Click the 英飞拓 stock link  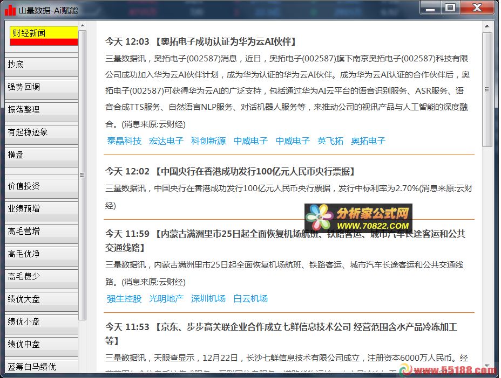[330, 141]
